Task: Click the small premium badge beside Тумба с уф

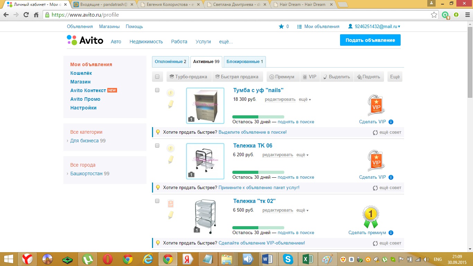Action: (x=170, y=93)
